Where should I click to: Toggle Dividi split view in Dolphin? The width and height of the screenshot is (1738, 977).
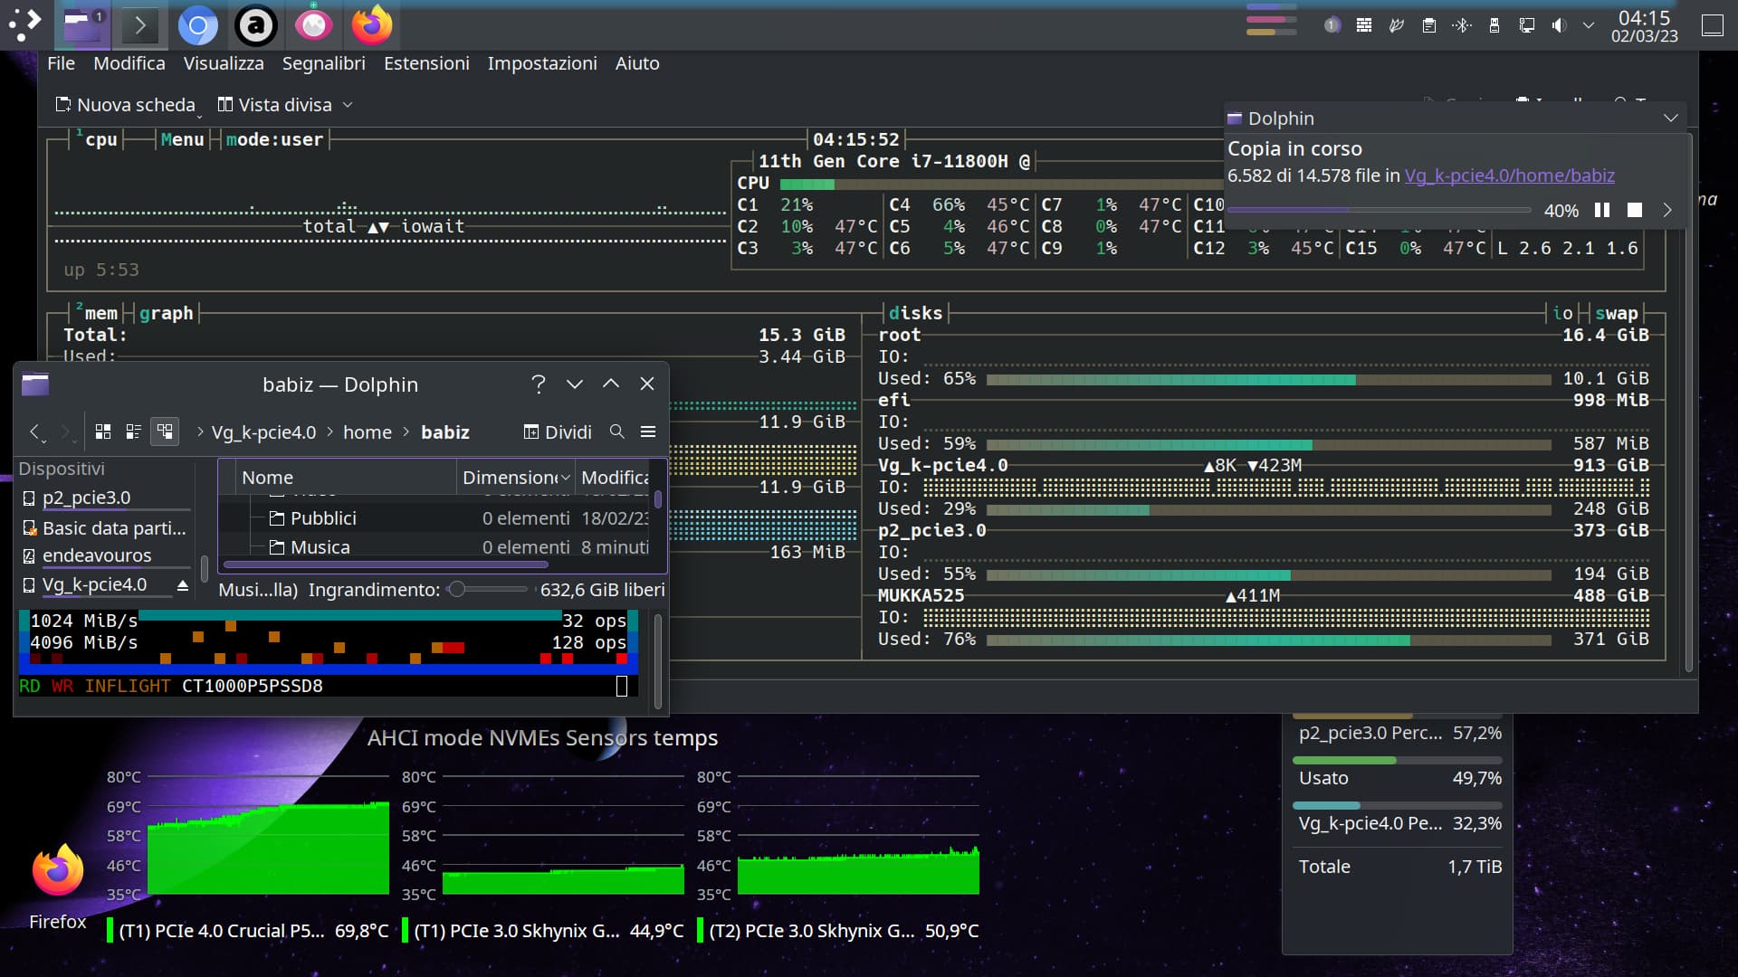558,432
